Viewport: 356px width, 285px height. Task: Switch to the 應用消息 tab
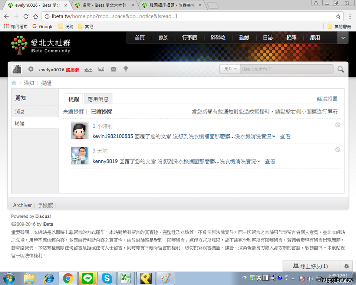click(x=98, y=99)
